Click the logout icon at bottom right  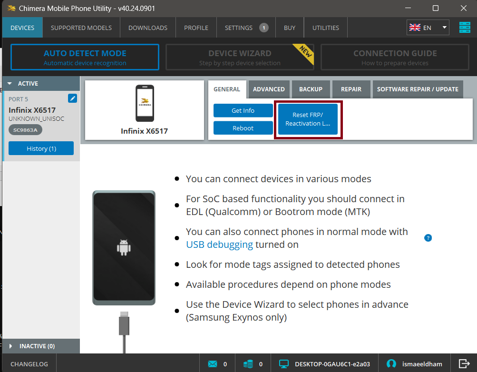[x=464, y=363]
